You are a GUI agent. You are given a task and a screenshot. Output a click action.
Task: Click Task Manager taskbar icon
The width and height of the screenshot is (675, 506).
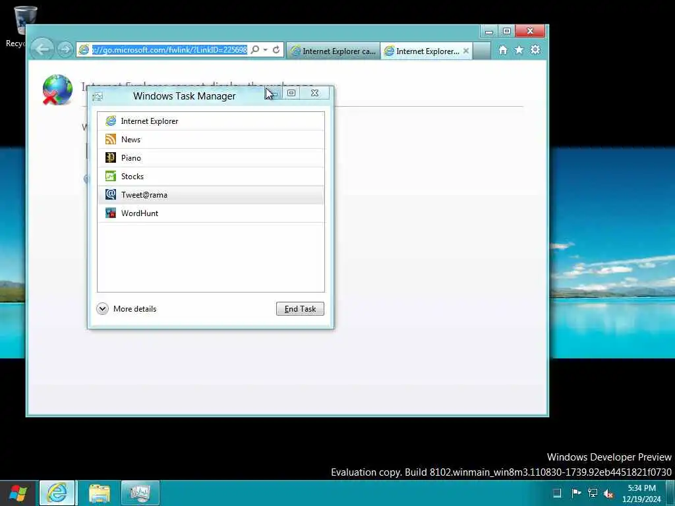click(140, 493)
